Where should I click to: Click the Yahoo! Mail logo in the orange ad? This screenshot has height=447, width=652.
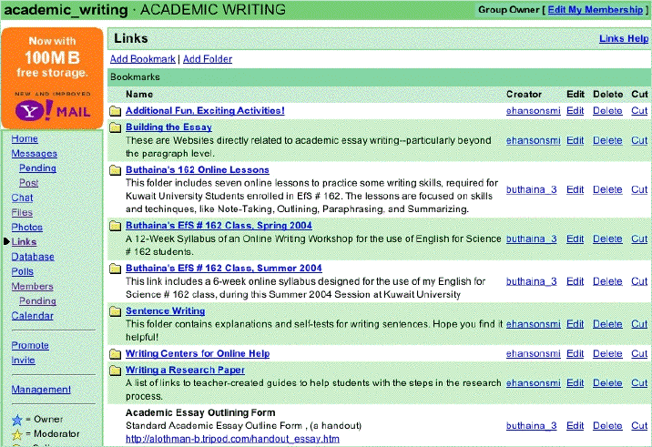(x=53, y=111)
